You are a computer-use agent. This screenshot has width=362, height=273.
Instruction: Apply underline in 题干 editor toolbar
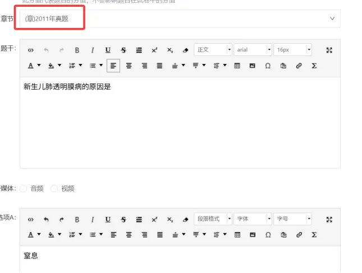[108, 50]
